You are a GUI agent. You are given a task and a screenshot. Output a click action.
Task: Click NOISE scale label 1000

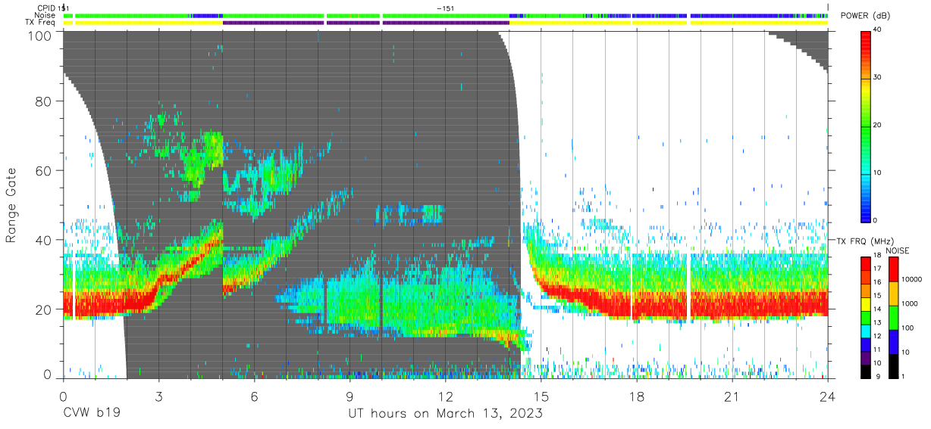tap(910, 304)
